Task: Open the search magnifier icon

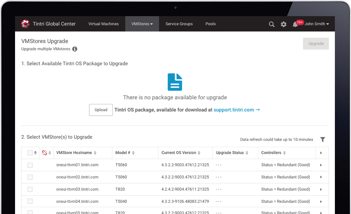Action: pyautogui.click(x=271, y=24)
